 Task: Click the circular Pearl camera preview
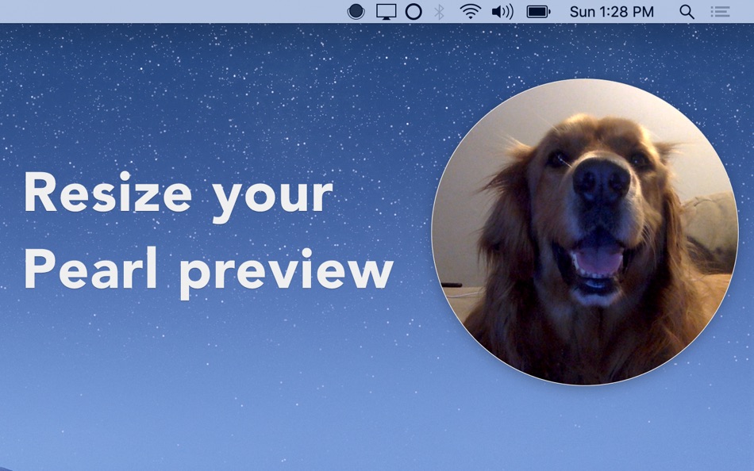(585, 232)
